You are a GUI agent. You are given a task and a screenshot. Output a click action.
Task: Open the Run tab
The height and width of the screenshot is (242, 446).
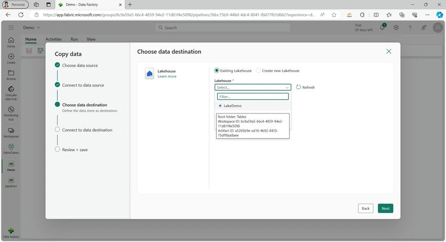[x=74, y=39]
